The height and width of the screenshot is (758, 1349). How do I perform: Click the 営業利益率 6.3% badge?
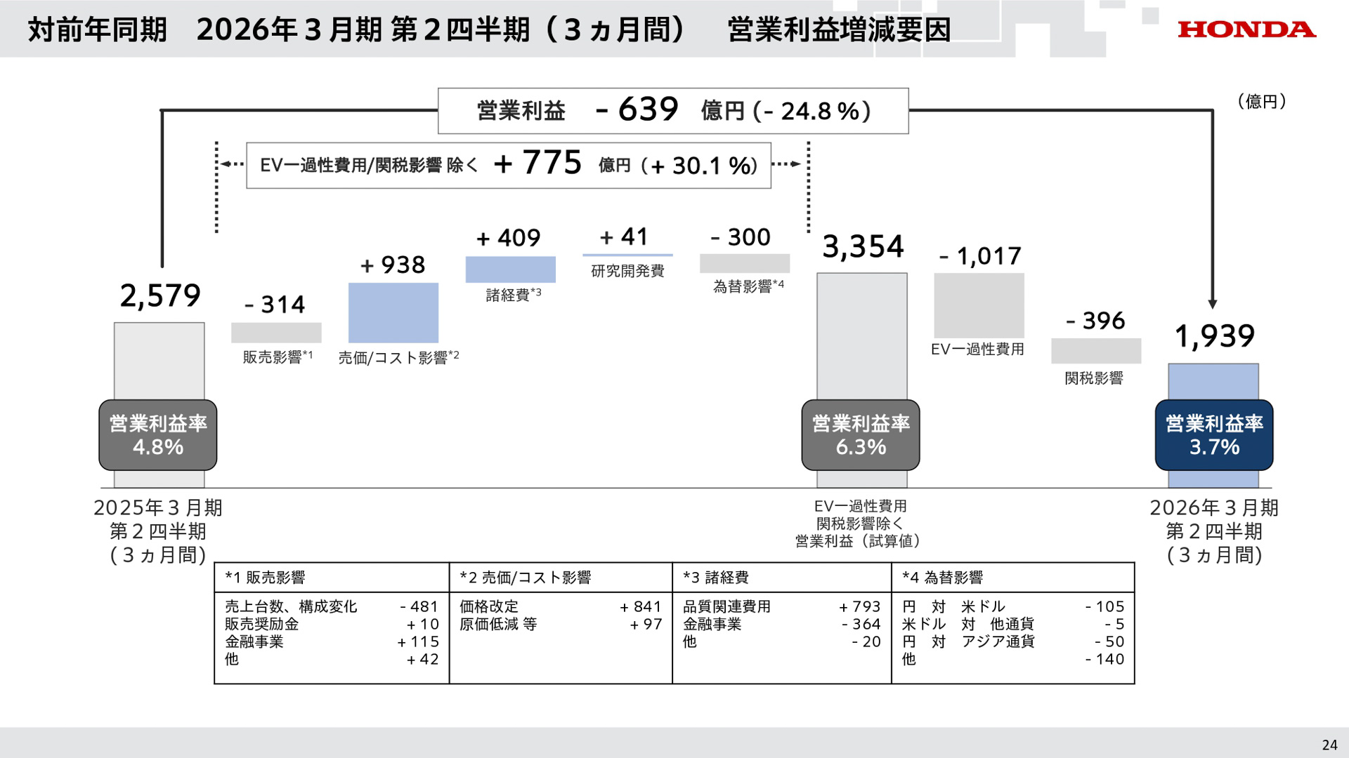pos(860,434)
